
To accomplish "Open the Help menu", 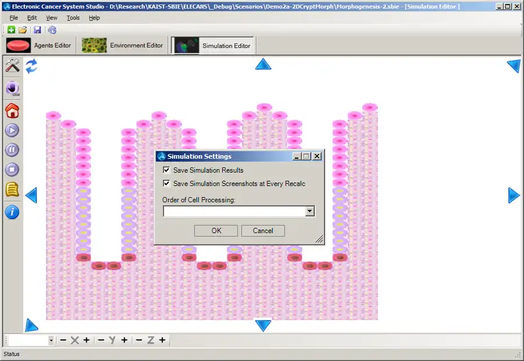I will tap(94, 17).
